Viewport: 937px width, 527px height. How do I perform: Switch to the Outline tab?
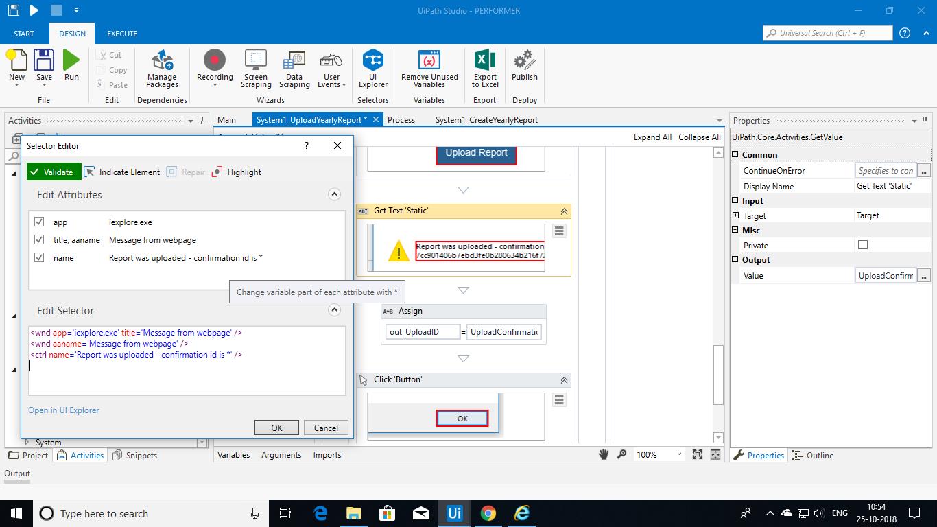click(813, 455)
